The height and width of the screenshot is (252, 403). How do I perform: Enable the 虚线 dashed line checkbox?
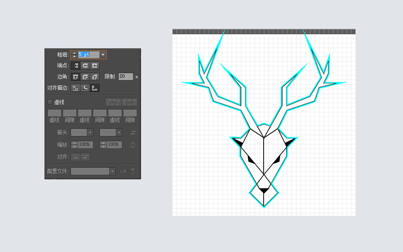[x=50, y=102]
